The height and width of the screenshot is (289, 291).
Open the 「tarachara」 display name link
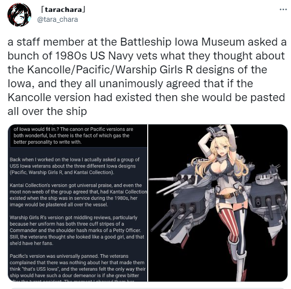pyautogui.click(x=63, y=9)
